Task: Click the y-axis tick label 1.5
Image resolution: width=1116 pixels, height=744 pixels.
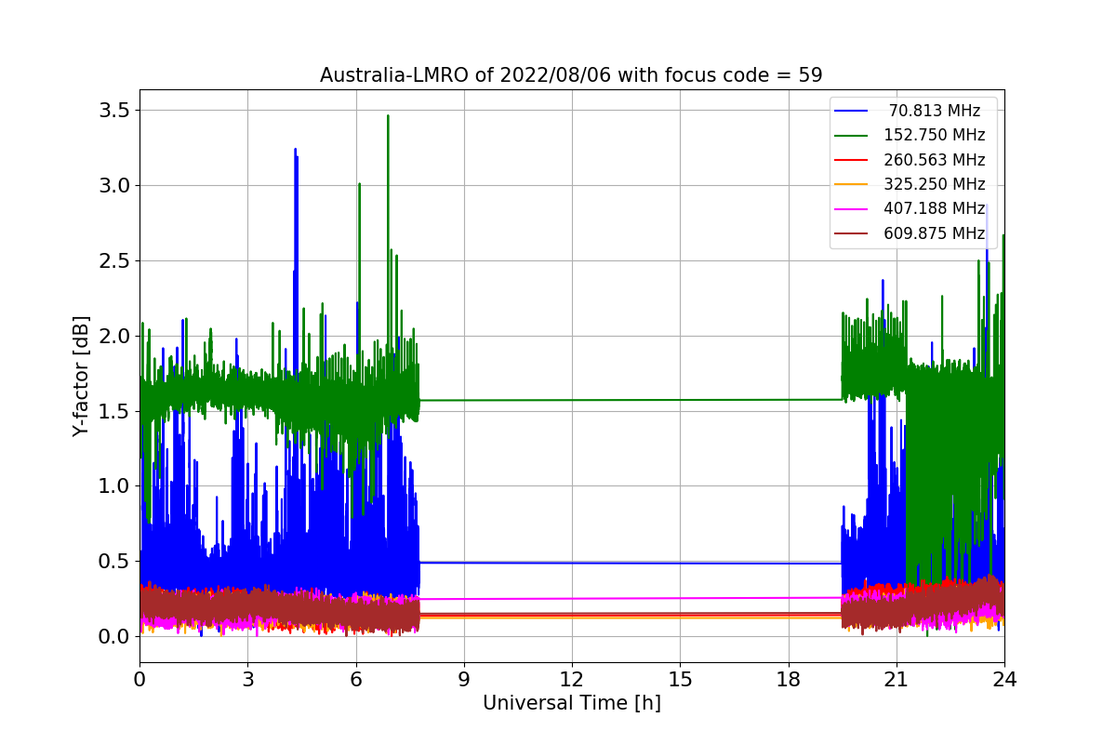Action: [113, 411]
